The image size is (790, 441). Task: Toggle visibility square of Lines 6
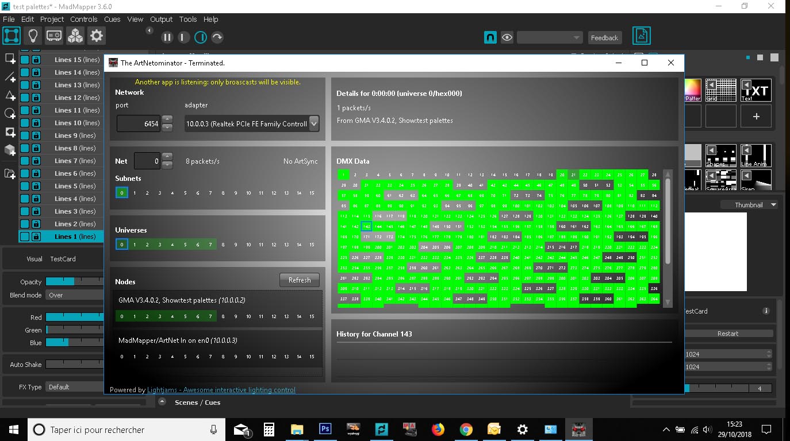click(x=25, y=173)
